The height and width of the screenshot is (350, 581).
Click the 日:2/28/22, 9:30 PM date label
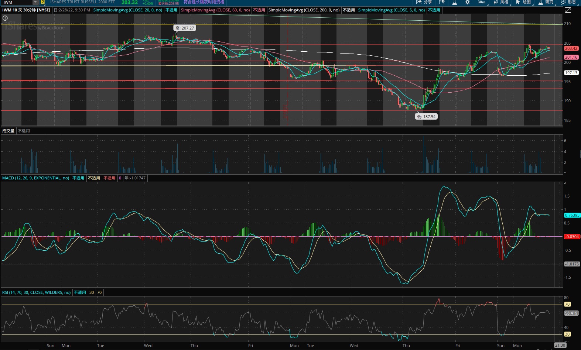tap(72, 10)
